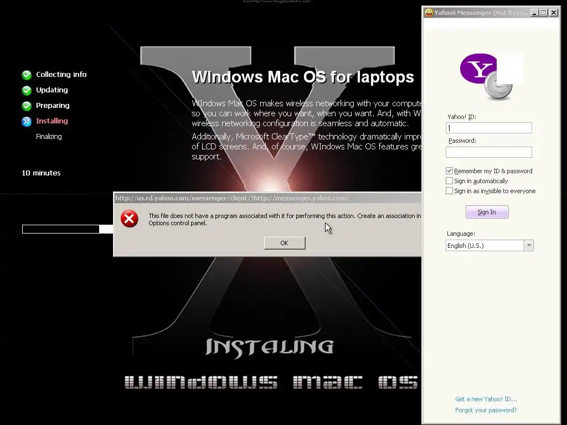Viewport: 567px width, 425px height.
Task: Click the green check next to Collecting info
Action: (27, 75)
